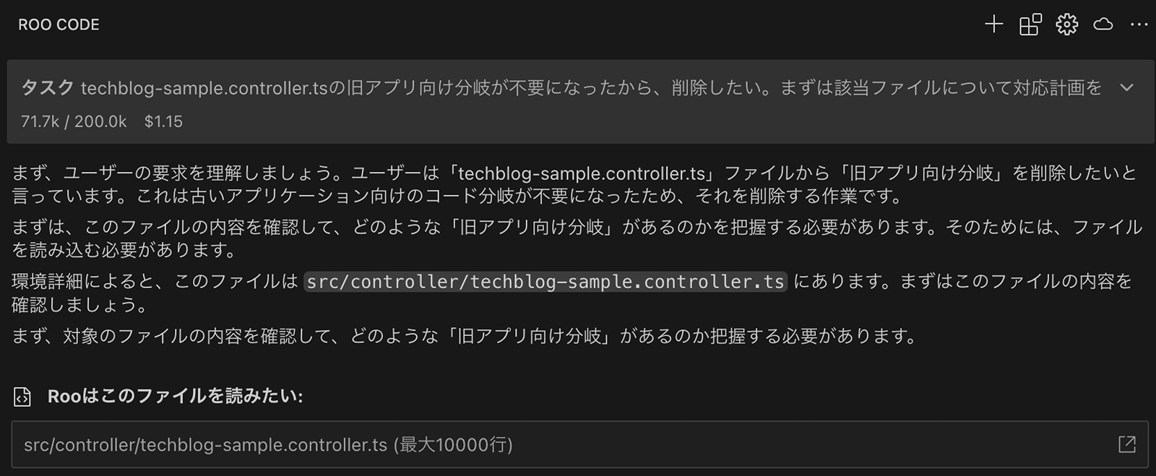
Task: Open the more actions ellipsis menu
Action: click(1139, 25)
